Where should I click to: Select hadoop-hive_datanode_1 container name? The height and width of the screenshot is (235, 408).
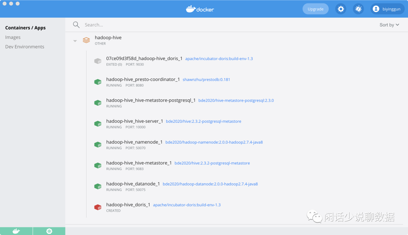tap(133, 184)
